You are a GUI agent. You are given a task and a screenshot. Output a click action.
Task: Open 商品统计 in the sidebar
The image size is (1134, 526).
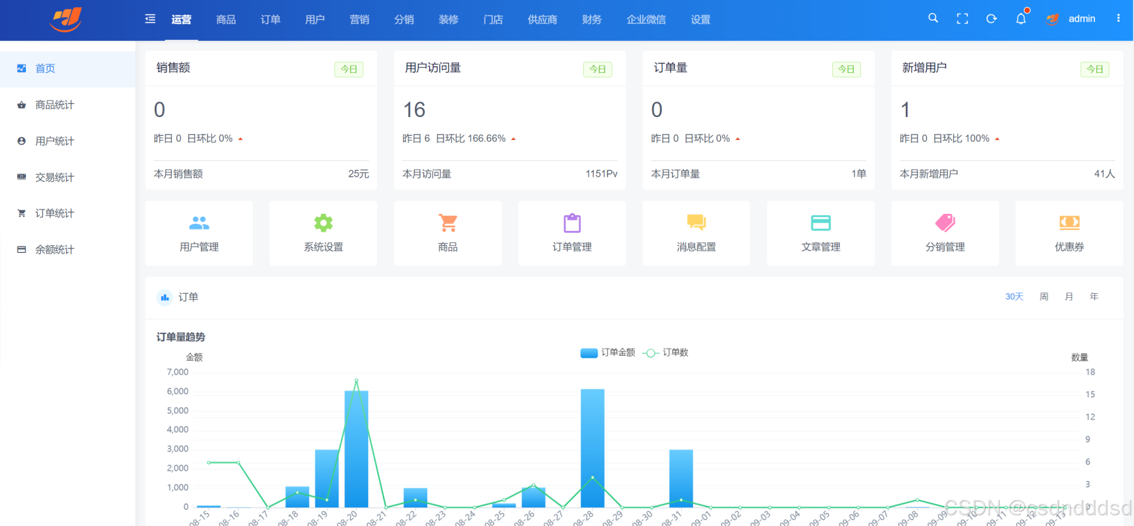point(68,105)
